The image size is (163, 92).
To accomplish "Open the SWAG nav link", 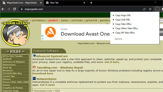I will coord(65,20).
